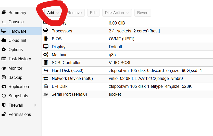Click the Monitor eye icon

pos(4,68)
